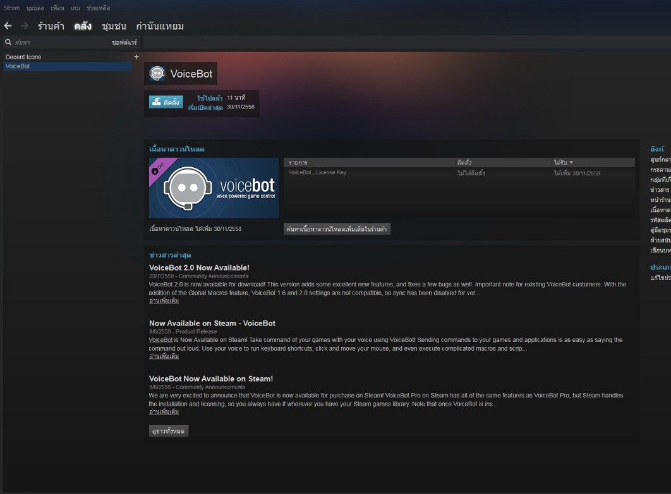Open the ซอฟต์แวร์ library filter dropdown
Image resolution: width=671 pixels, height=494 pixels.
[x=124, y=42]
